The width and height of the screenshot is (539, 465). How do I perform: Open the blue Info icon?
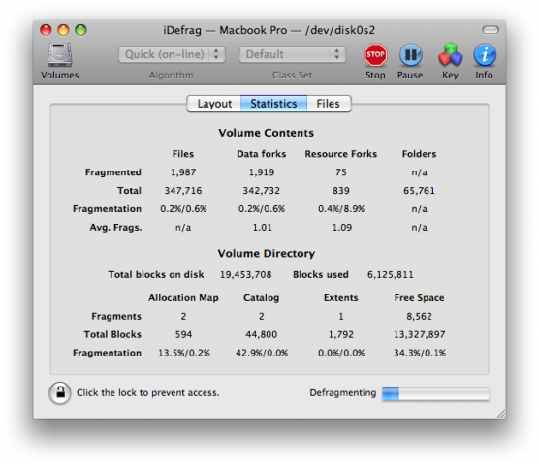pos(485,54)
